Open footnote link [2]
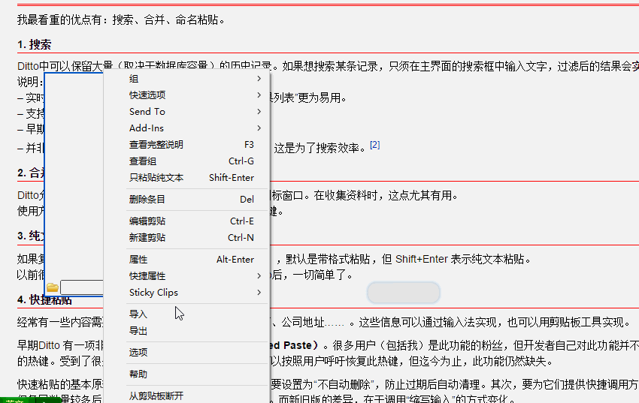The height and width of the screenshot is (403, 639). 375,144
